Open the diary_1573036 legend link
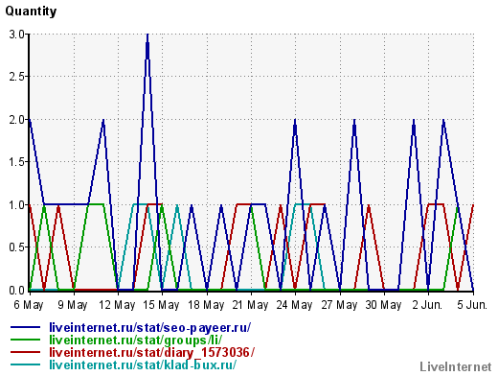The image size is (498, 376). (x=151, y=352)
